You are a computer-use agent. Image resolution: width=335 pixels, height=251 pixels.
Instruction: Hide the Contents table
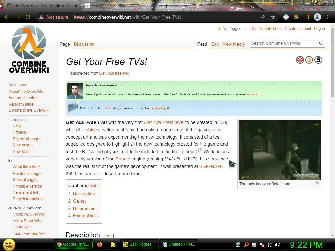(93, 186)
